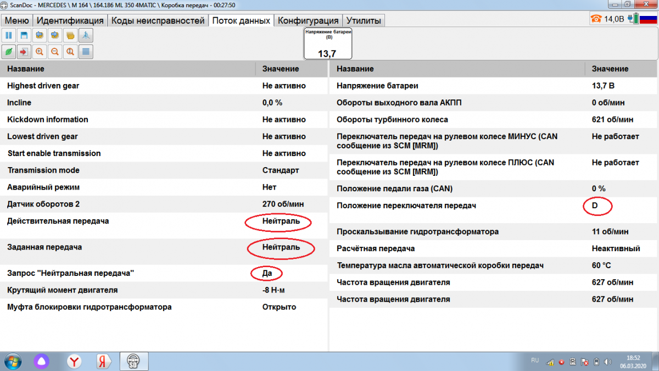Select the Датчик оборотов 2 row
The height and width of the screenshot is (371, 659).
click(164, 204)
